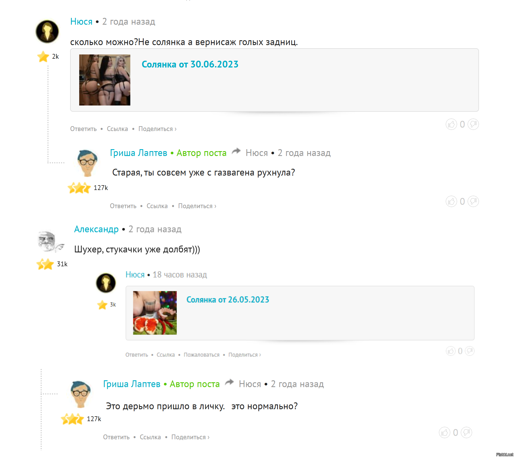Like Нюся's comment about вернисаж
The image size is (515, 458).
[x=451, y=124]
